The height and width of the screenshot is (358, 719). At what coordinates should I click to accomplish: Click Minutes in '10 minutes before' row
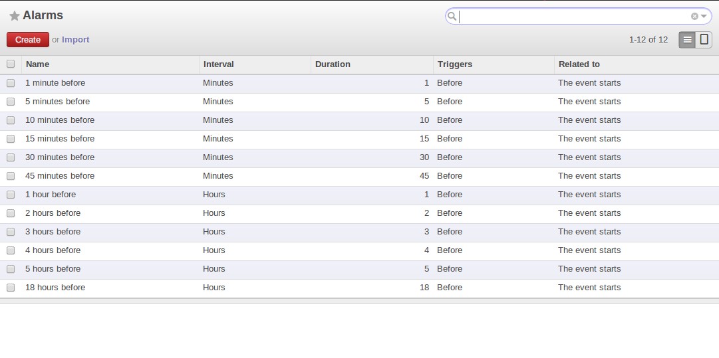pyautogui.click(x=217, y=120)
